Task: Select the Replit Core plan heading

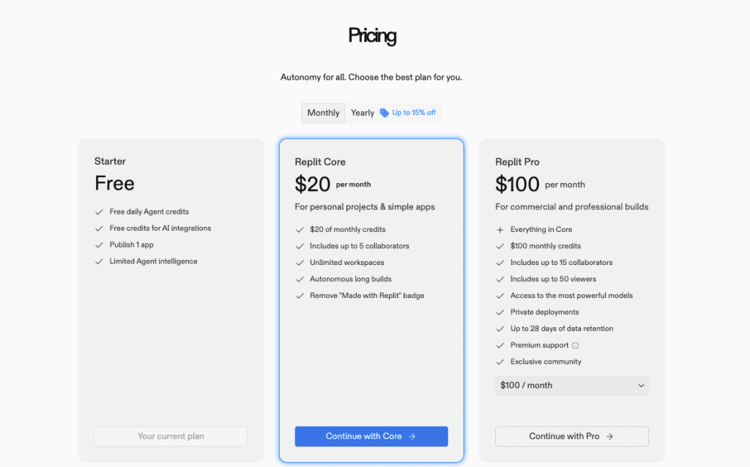Action: (320, 162)
